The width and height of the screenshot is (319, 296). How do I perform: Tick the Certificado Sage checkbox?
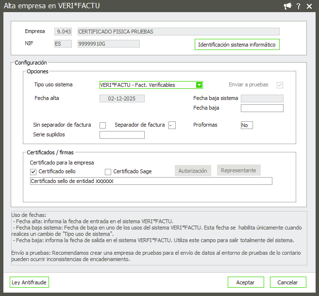point(108,171)
